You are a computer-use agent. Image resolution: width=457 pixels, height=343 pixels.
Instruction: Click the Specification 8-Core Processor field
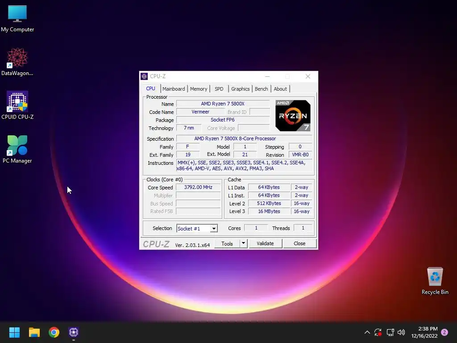[x=244, y=138]
